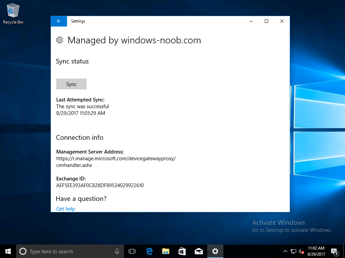Select the Settings gear in the taskbar
The width and height of the screenshot is (345, 258).
click(x=215, y=251)
